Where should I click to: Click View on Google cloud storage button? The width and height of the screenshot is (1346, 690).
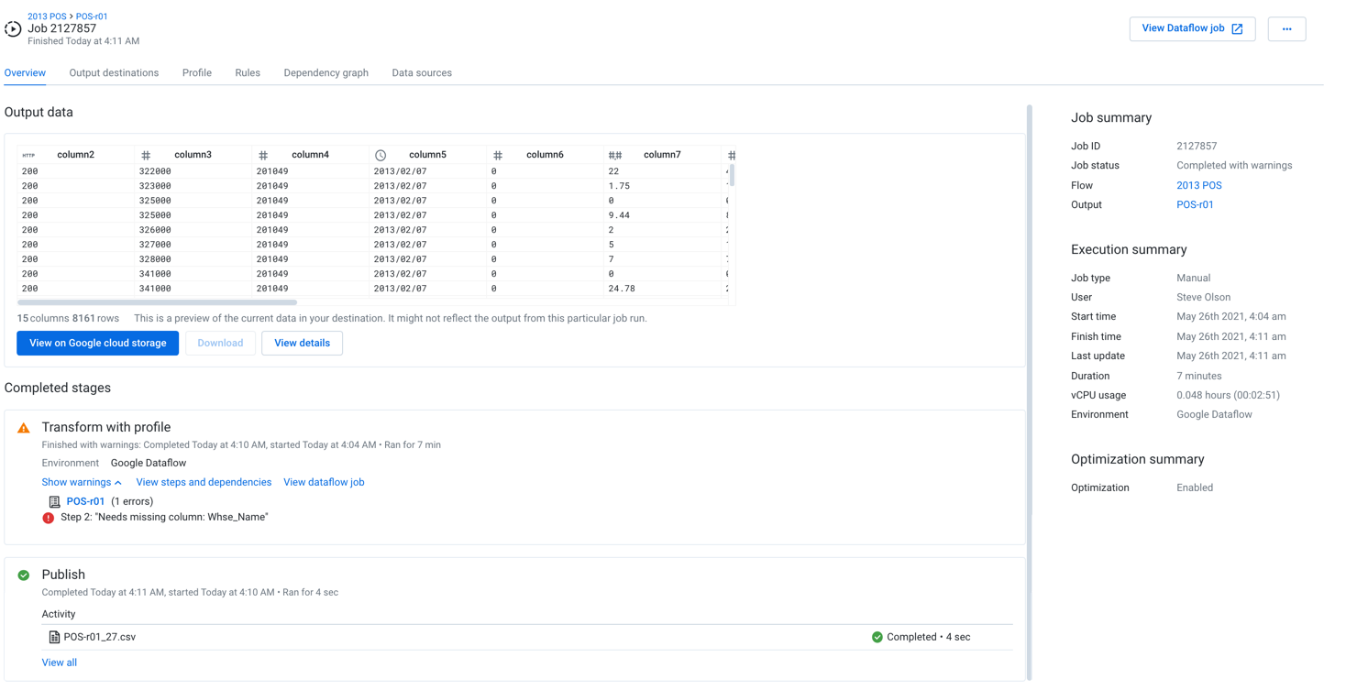click(x=97, y=343)
